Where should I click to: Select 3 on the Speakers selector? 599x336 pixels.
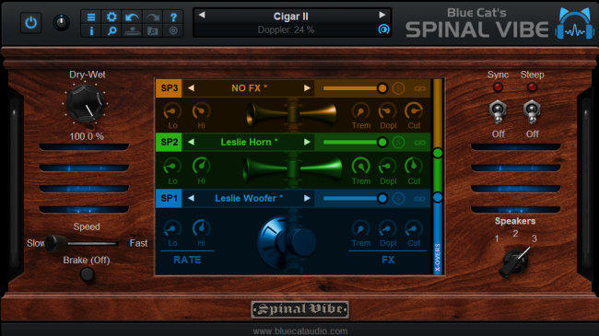[x=534, y=238]
